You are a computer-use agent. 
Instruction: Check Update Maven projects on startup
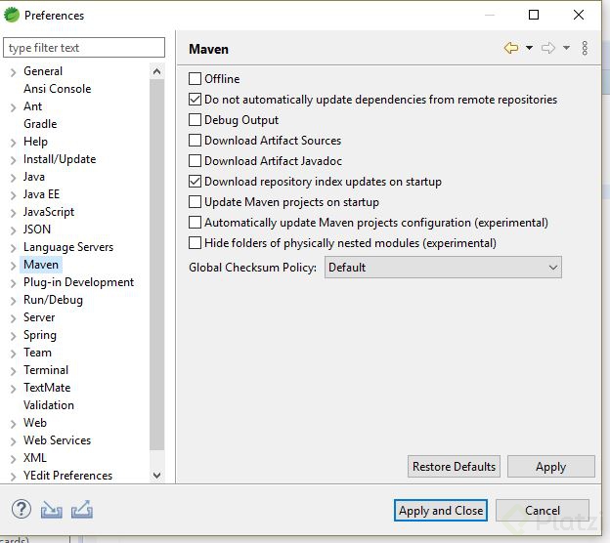195,202
